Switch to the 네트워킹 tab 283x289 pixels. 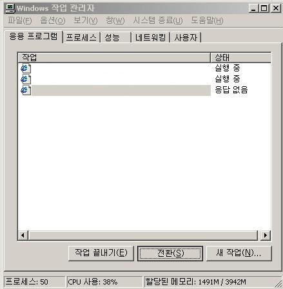[x=151, y=38]
